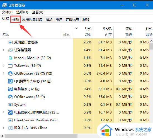This screenshot has width=153, height=138.
Task: Click the Client Server Runtime process icon
Action: coord(10,120)
